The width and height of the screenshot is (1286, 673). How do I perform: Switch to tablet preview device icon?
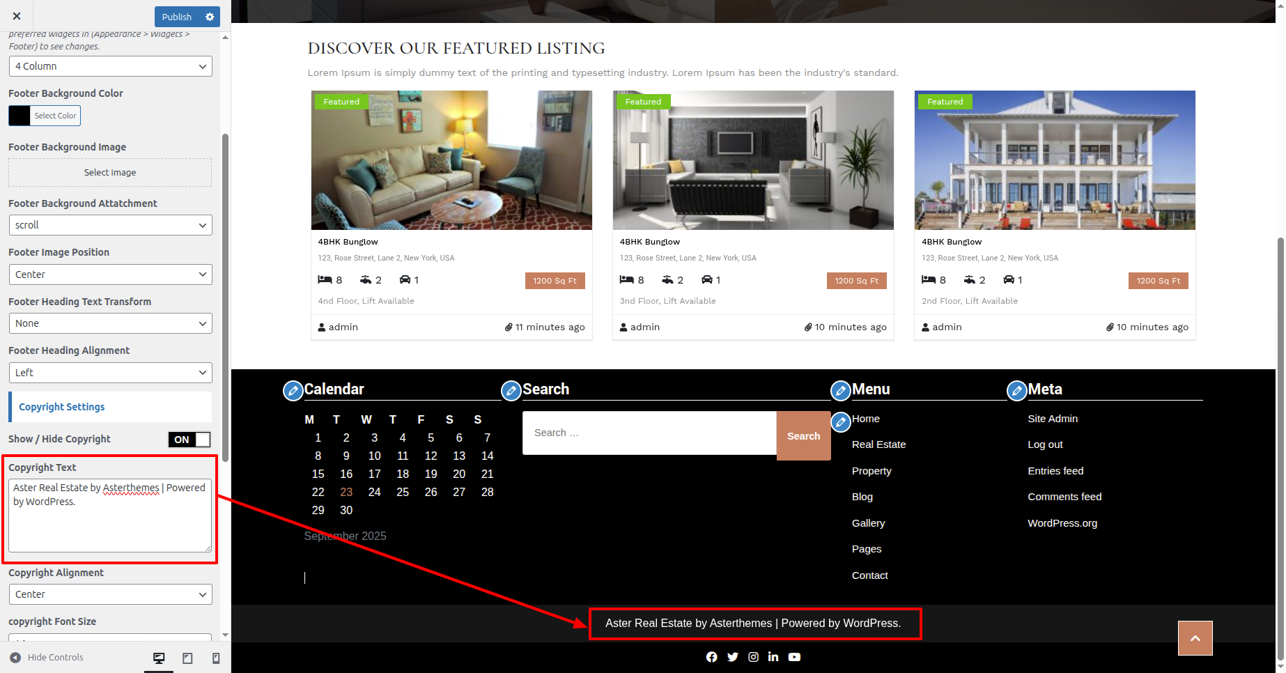187,658
